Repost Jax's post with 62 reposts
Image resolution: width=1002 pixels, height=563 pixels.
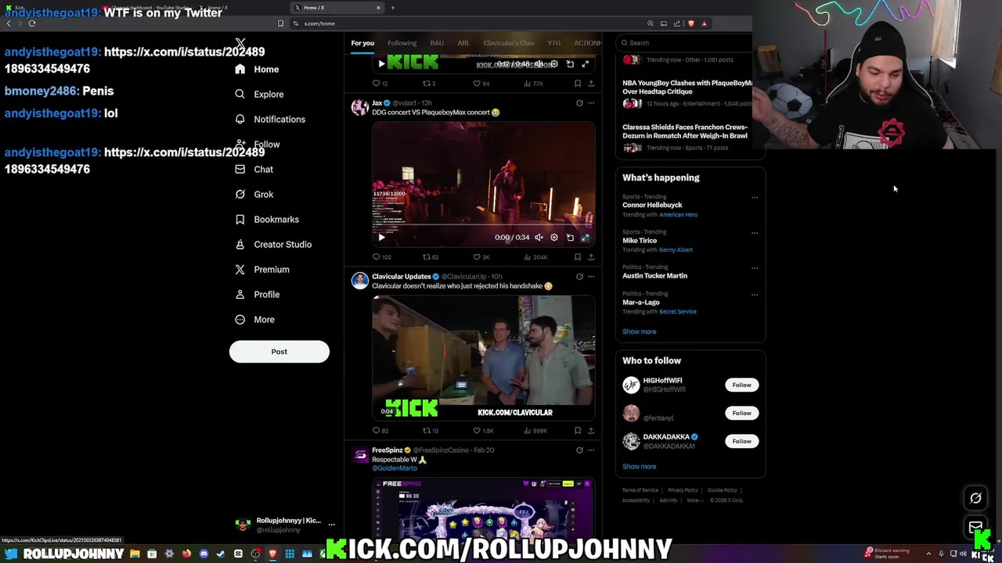tap(431, 257)
